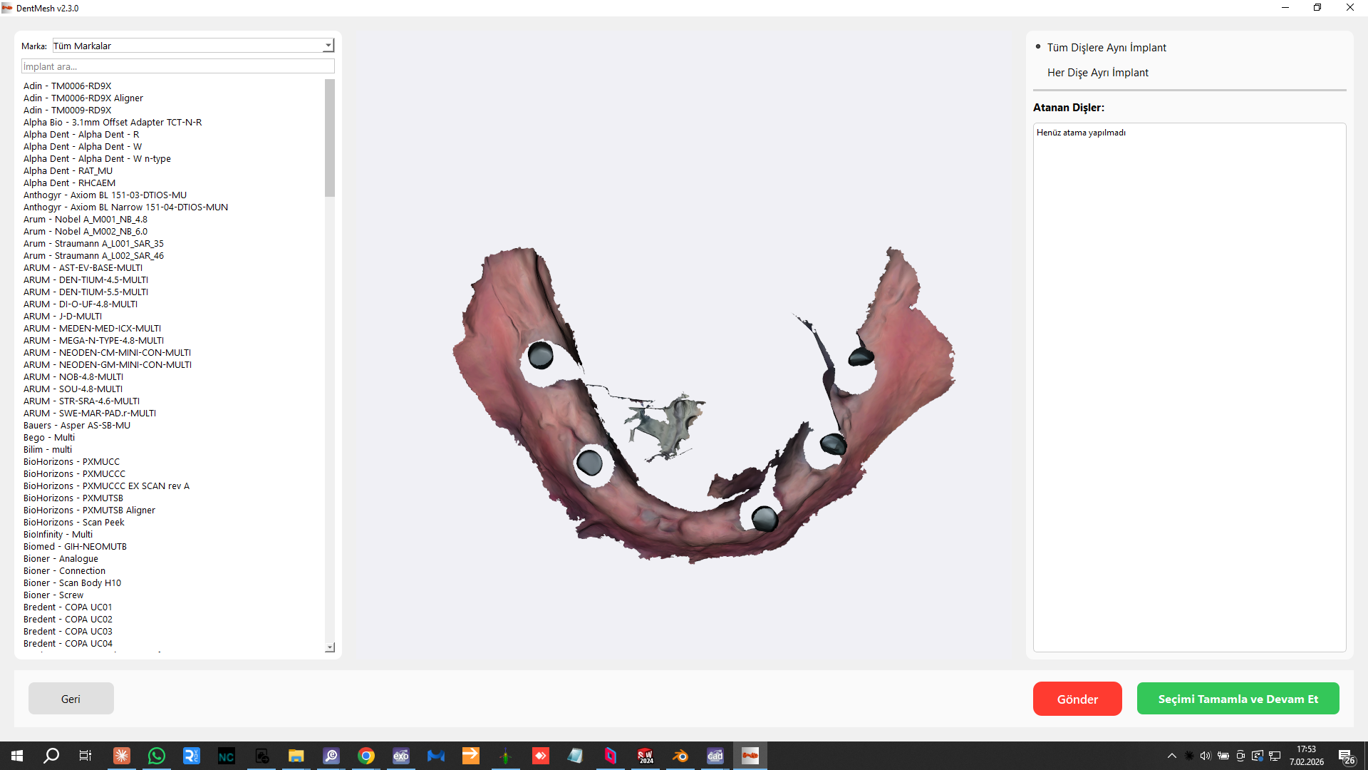Select Tüm Dişlere Aynı İmplant option
This screenshot has height=770, width=1368.
[1106, 48]
